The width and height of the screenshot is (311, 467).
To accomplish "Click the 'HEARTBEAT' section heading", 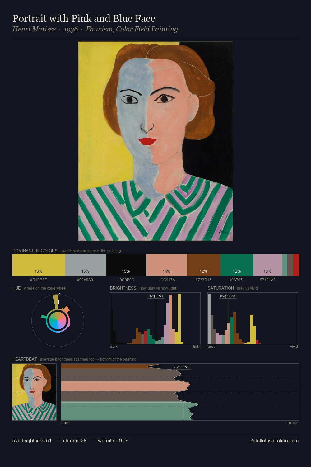I will pos(25,359).
